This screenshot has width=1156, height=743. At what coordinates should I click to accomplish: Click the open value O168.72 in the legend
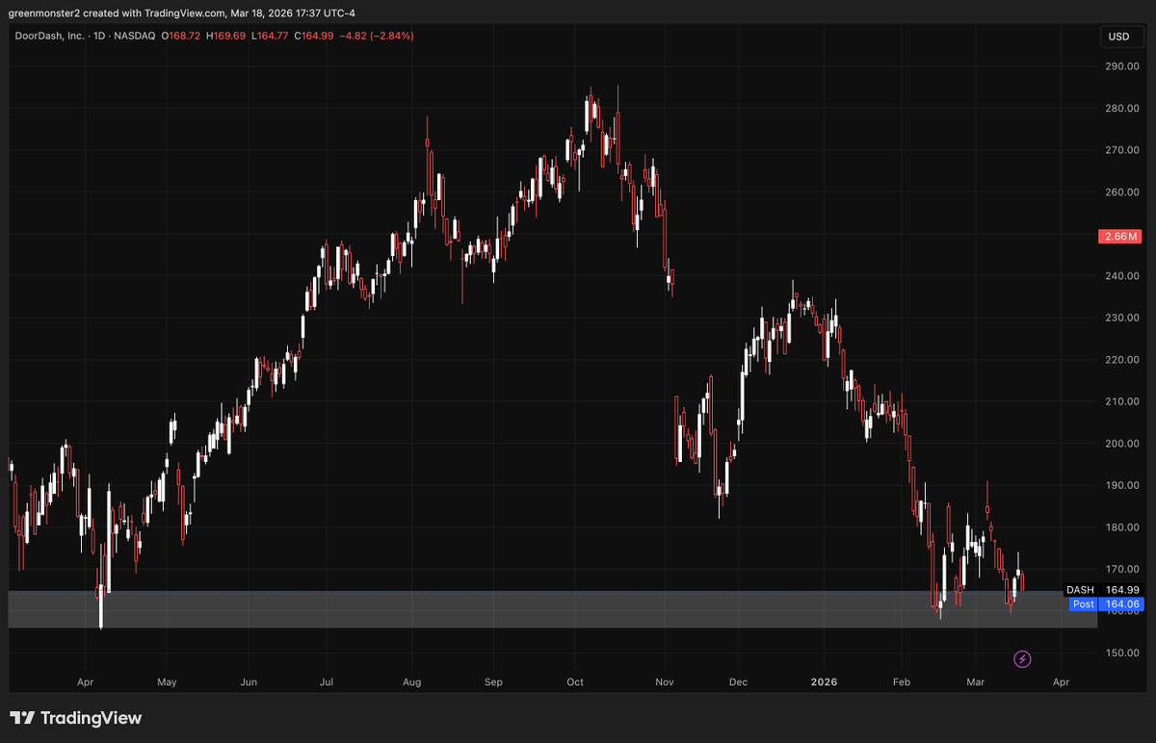[179, 36]
